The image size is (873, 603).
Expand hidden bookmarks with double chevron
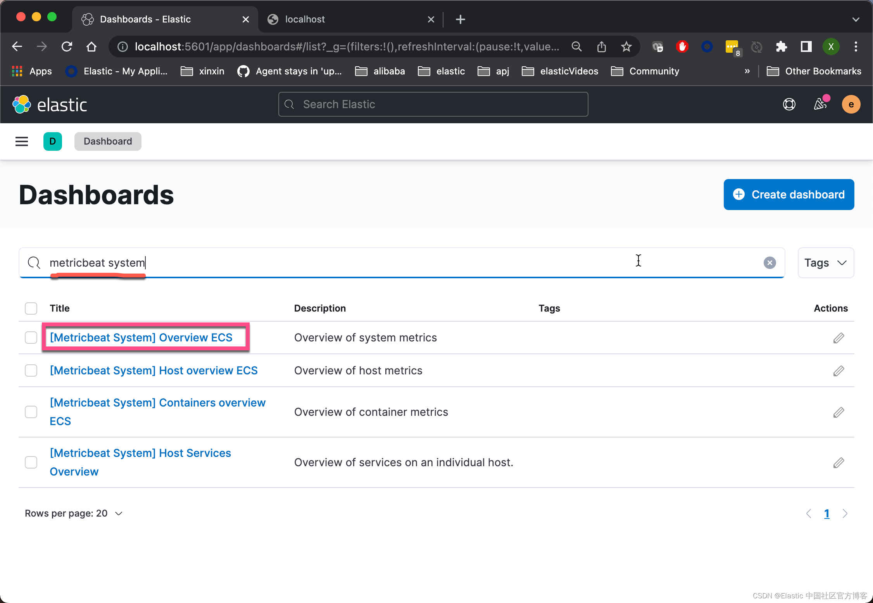[747, 71]
